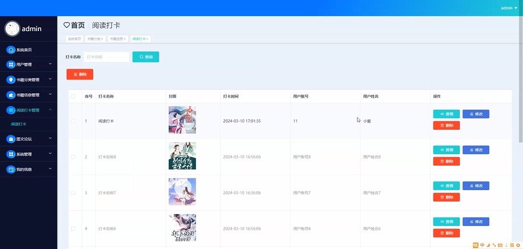The width and height of the screenshot is (523, 249).
Task: Click 删除 for row 打卡名称8
Action: click(446, 161)
